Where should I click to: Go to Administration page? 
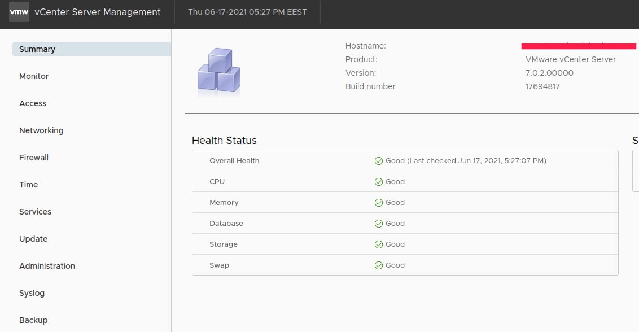pyautogui.click(x=47, y=266)
